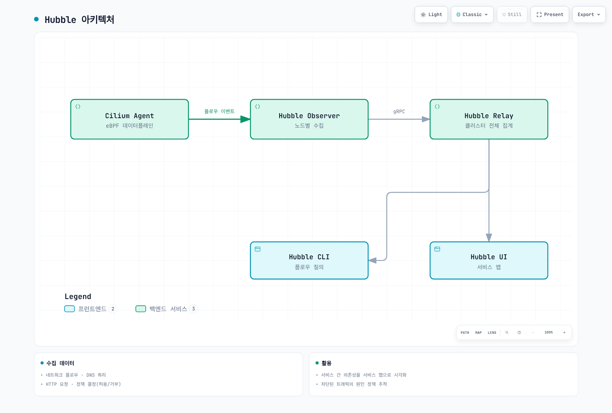Click the code icon on Hubble Relay
This screenshot has height=413, width=612.
(437, 107)
